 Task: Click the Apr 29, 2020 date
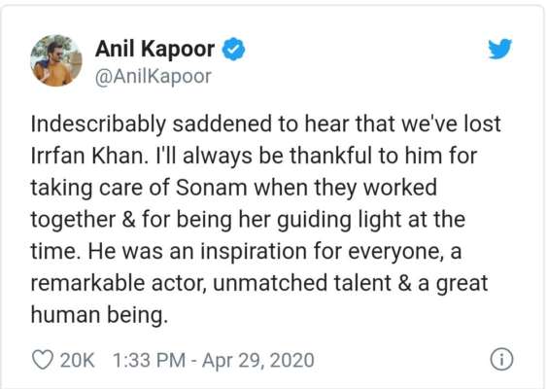[258, 361]
